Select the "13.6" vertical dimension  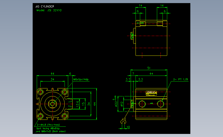click(77, 104)
